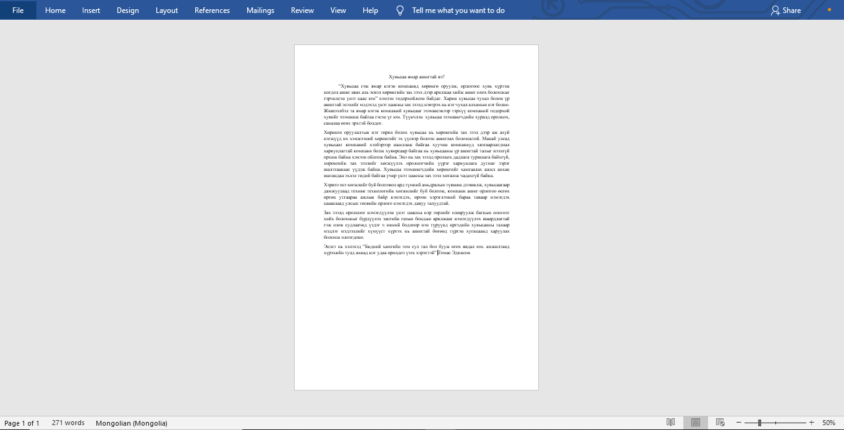Image resolution: width=844 pixels, height=430 pixels.
Task: Expand the Insert ribbon tab
Action: pos(91,10)
